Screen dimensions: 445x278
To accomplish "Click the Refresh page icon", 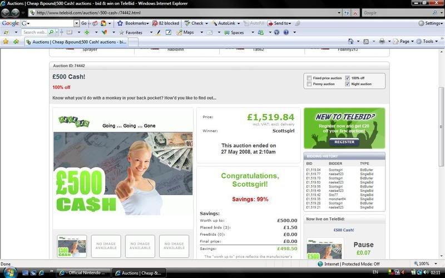I will tap(347, 13).
